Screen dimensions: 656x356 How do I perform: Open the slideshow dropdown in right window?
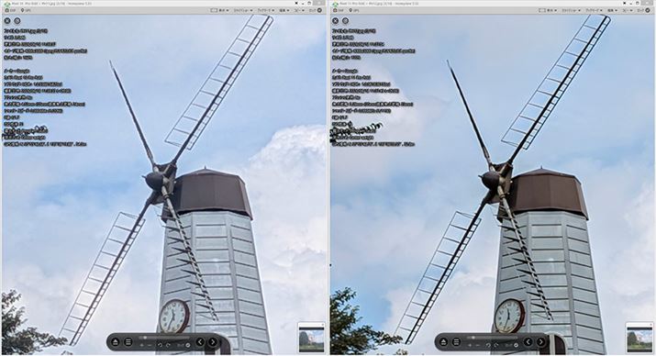(x=572, y=10)
